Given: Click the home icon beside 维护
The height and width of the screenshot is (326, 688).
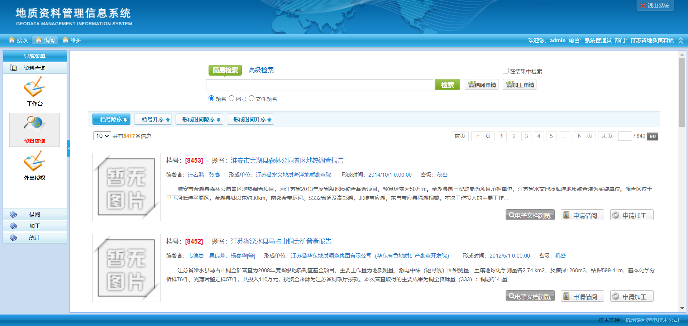Looking at the screenshot, I should click(65, 40).
